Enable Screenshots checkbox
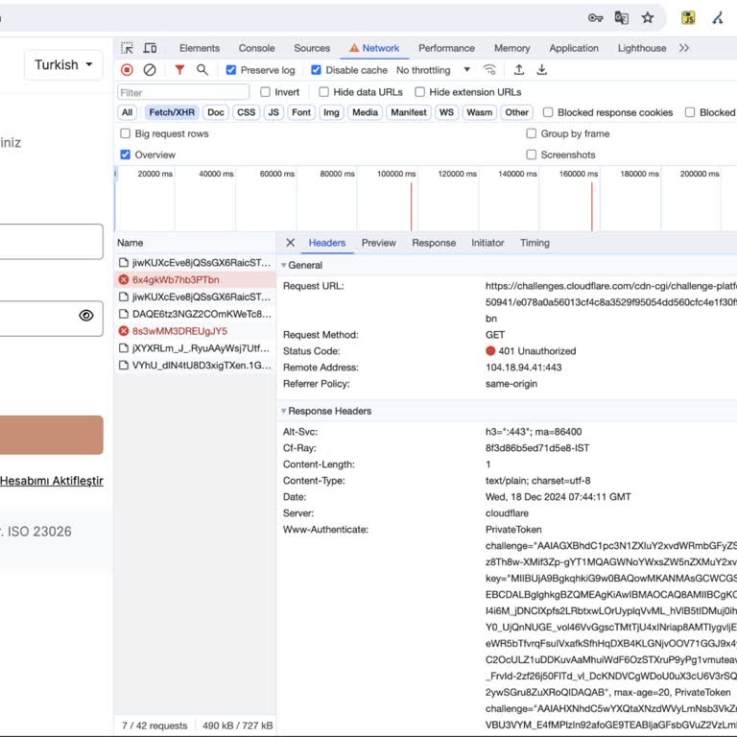Screen dimensions: 737x737 click(x=531, y=155)
